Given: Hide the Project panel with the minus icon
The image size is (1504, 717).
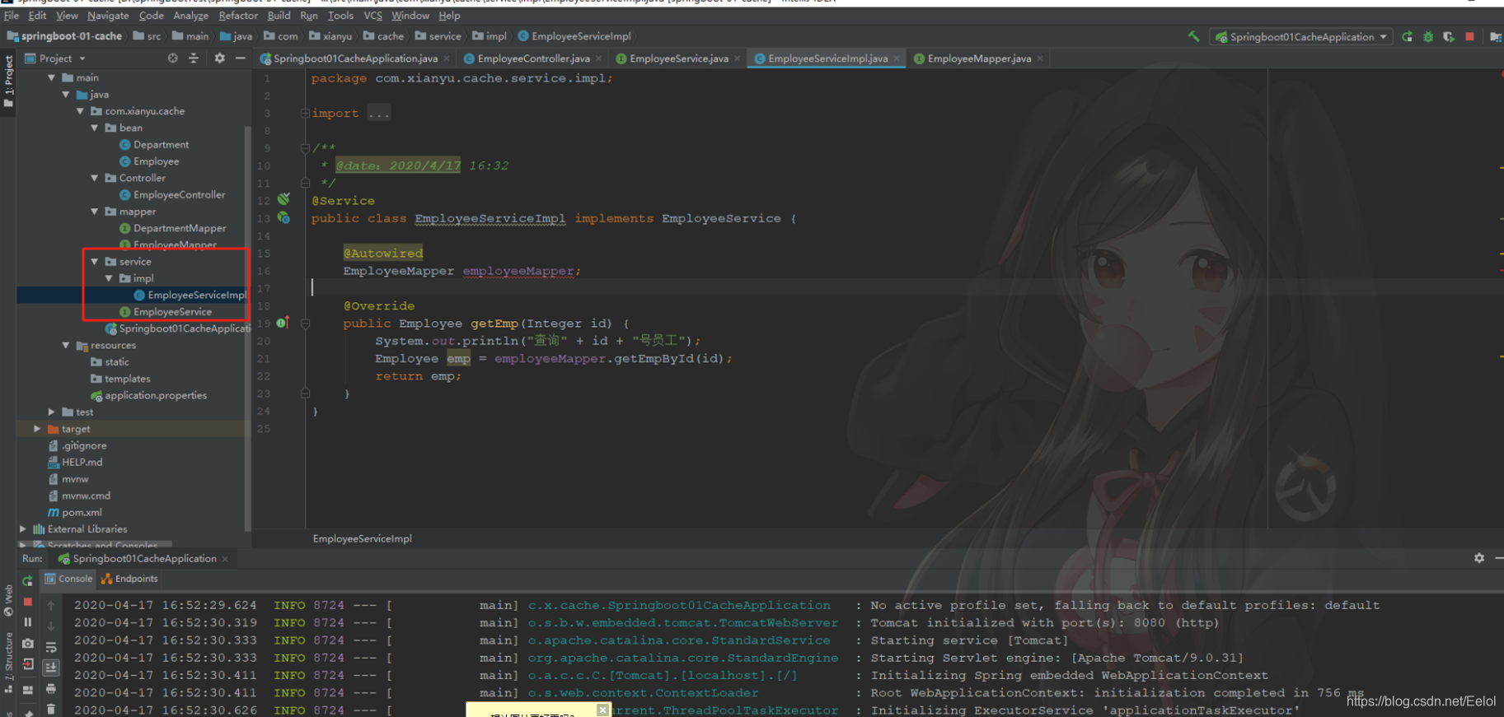Looking at the screenshot, I should click(241, 58).
